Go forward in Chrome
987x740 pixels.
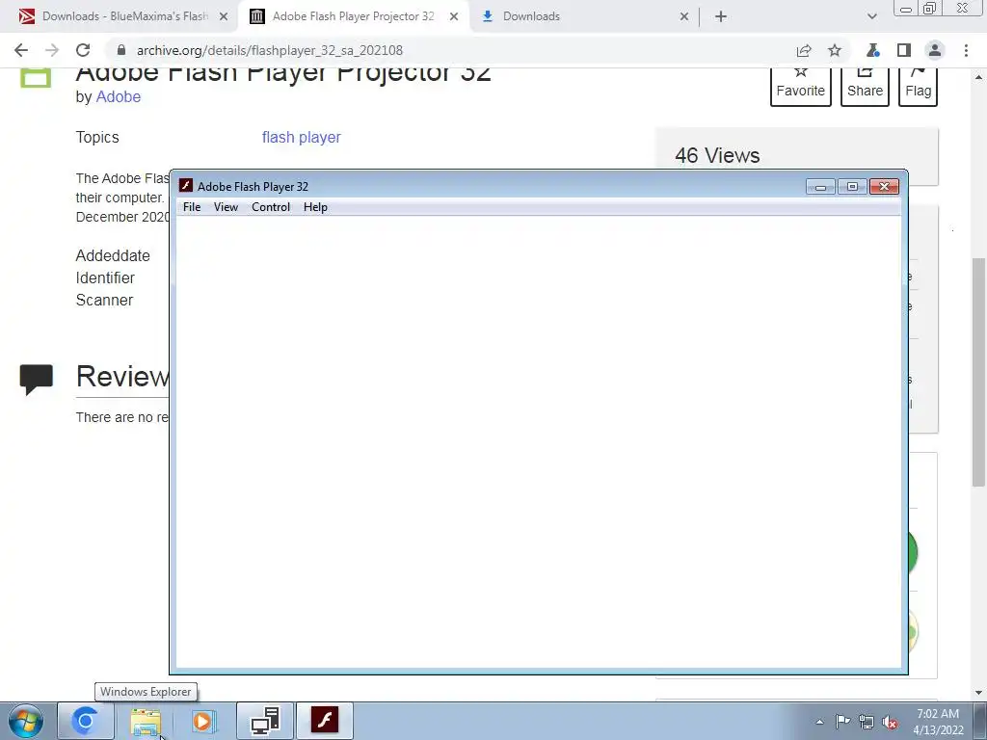pos(52,50)
